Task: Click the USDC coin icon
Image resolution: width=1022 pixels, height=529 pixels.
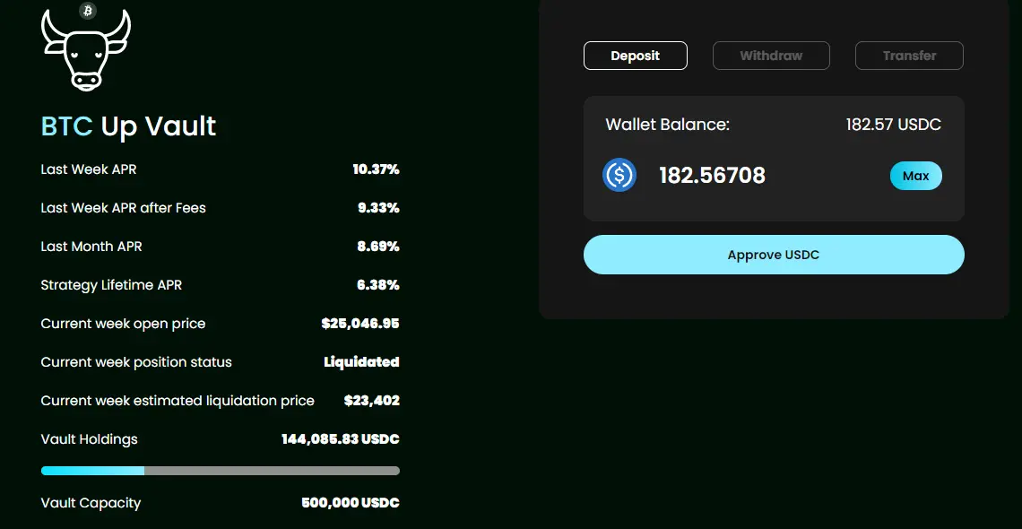Action: [x=619, y=175]
